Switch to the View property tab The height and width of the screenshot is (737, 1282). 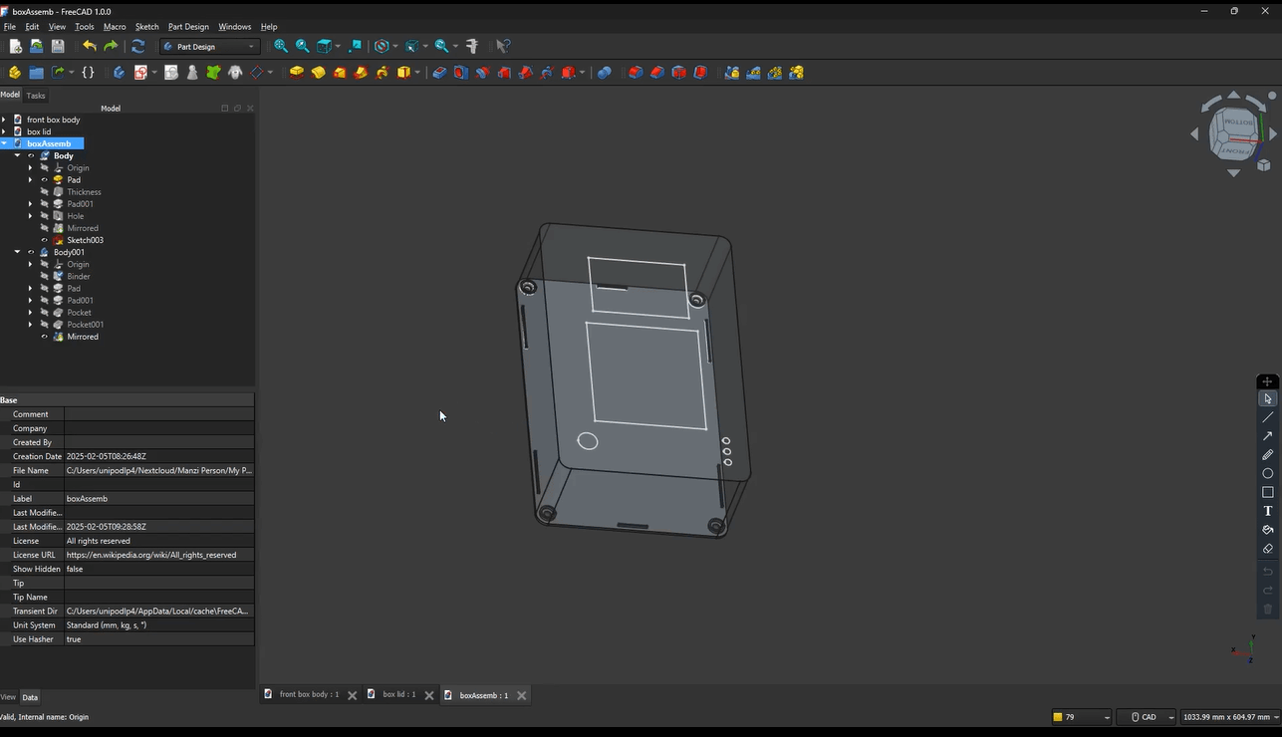(x=8, y=697)
